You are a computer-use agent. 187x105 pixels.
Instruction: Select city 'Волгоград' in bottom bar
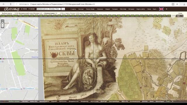94,101
